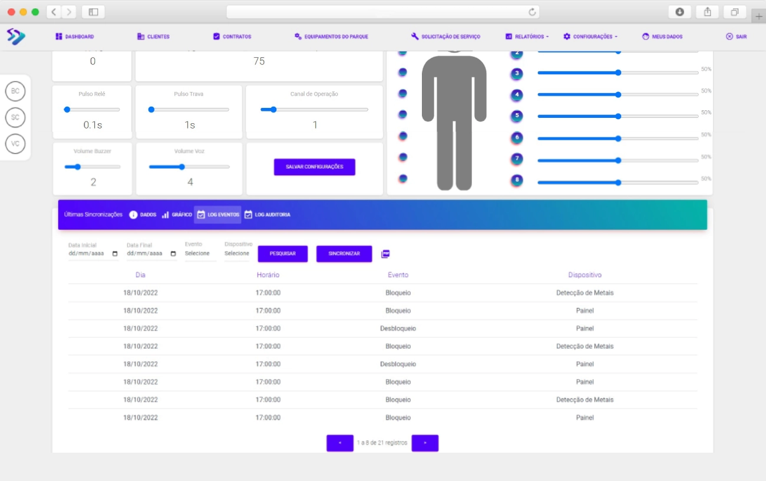Toggle zone 7 numbered circle
Image resolution: width=766 pixels, height=481 pixels.
(x=517, y=159)
